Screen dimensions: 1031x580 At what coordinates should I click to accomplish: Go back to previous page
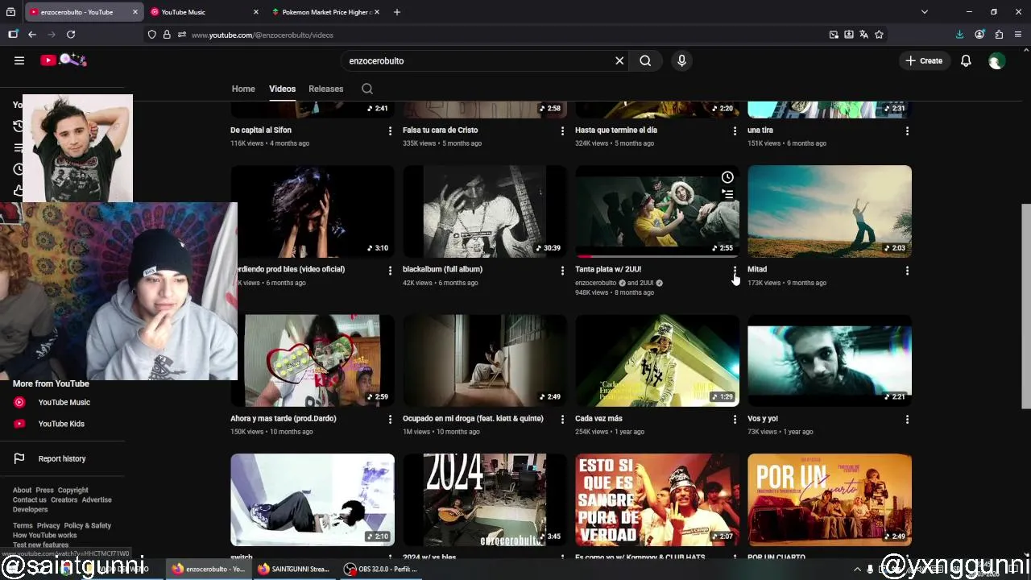(x=32, y=35)
